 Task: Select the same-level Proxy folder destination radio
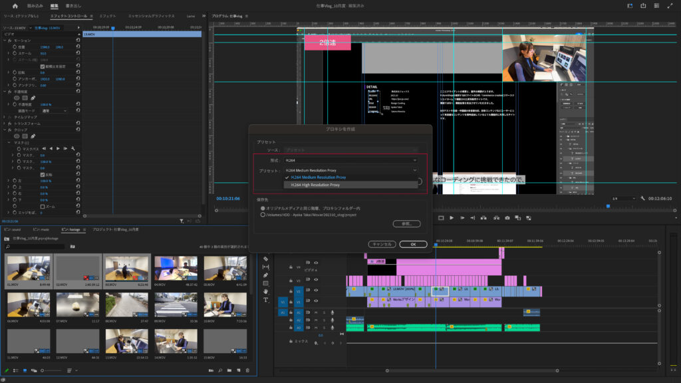[263, 208]
